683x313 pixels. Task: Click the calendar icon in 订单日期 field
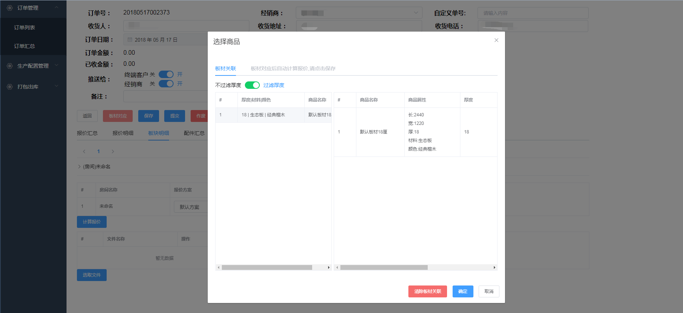[130, 40]
